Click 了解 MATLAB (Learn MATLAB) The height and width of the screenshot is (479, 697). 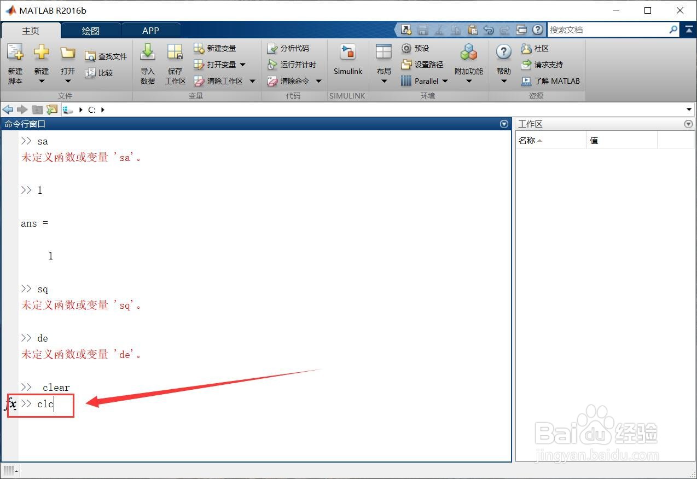(550, 81)
